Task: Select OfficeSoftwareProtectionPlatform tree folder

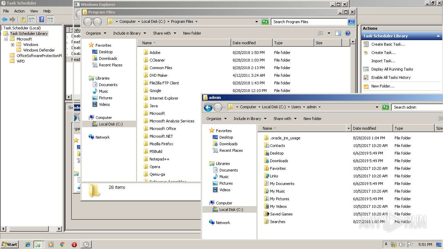Action: 39,56
